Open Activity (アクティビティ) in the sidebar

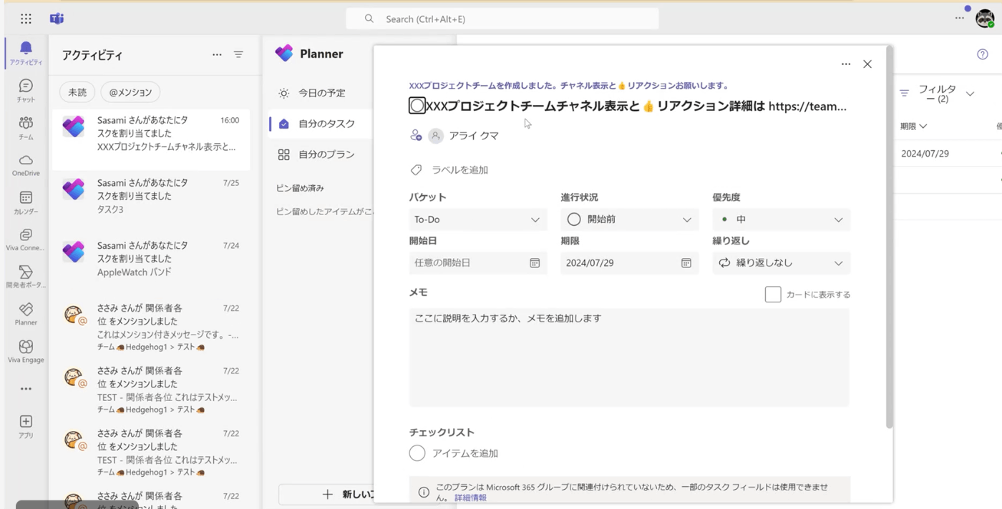pos(26,53)
